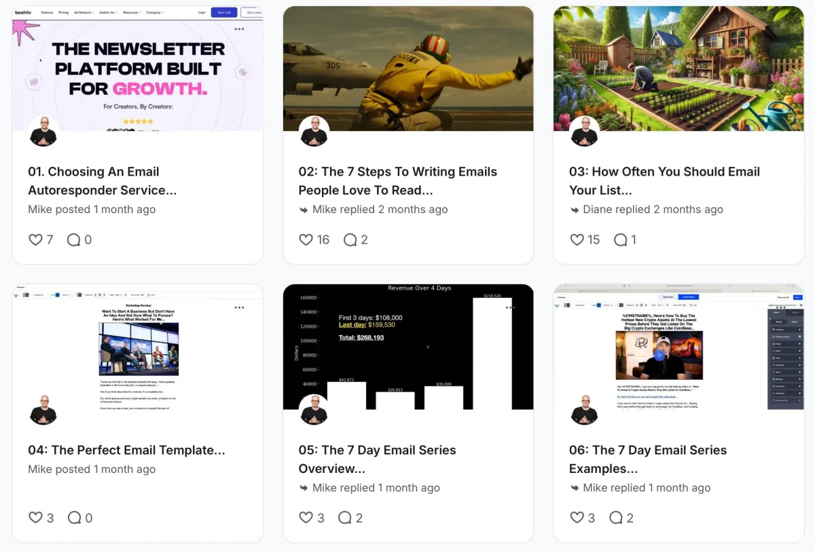Click the jet fighter deck crew thumbnail

pyautogui.click(x=408, y=69)
